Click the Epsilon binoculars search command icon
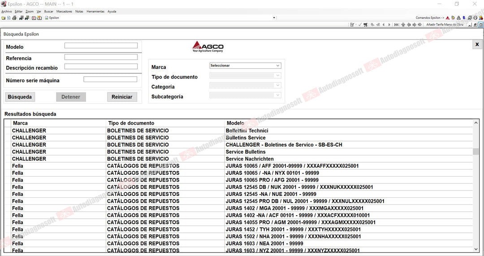The width and height of the screenshot is (484, 256). [459, 18]
